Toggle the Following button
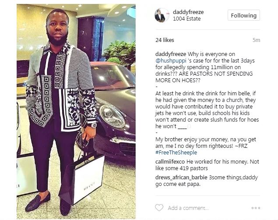Image resolution: width=278 pixels, height=220 pixels. tap(243, 15)
